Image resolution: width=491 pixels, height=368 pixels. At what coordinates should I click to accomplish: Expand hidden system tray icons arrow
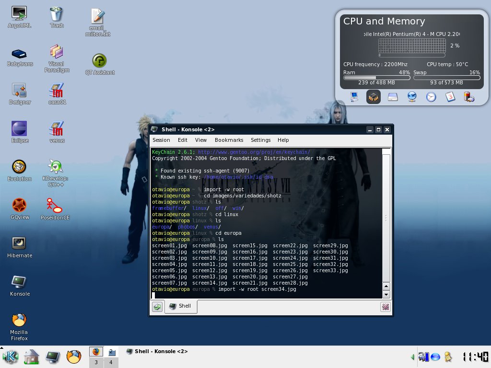tap(413, 356)
